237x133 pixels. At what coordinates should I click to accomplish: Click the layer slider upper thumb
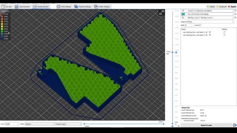tap(173, 52)
